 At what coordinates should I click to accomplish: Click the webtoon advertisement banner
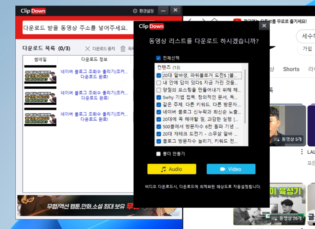(x=75, y=206)
